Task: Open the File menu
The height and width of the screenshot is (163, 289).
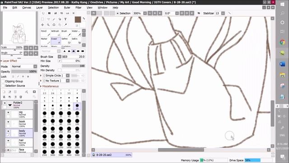Action: click(5, 8)
